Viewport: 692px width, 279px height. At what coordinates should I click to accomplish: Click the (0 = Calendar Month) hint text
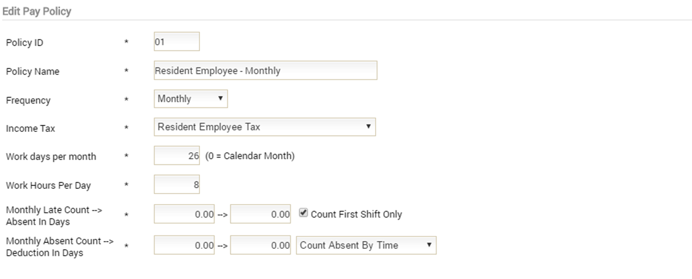click(x=250, y=156)
